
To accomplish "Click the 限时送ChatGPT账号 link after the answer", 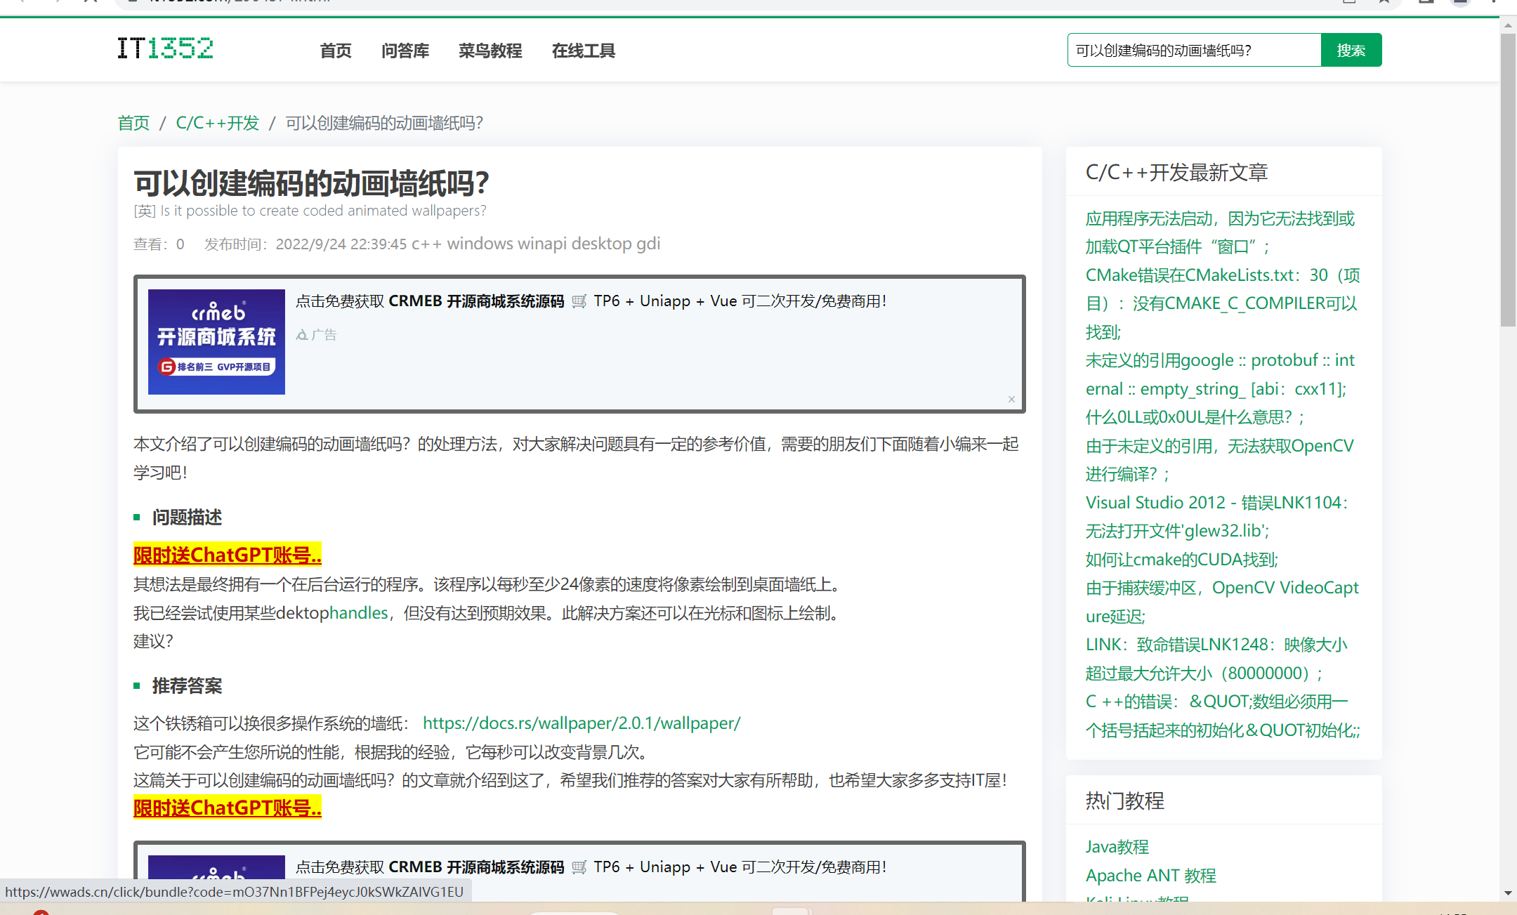I will point(228,808).
